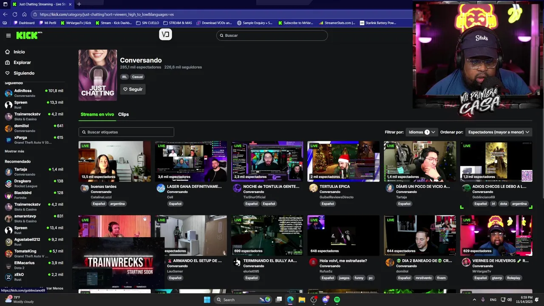Click the Goblinciano69 channel avatar
This screenshot has width=544, height=306.
466,188
